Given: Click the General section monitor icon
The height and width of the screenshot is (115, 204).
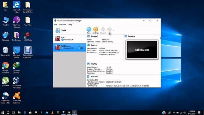Looking at the screenshot, I should coord(88,36).
